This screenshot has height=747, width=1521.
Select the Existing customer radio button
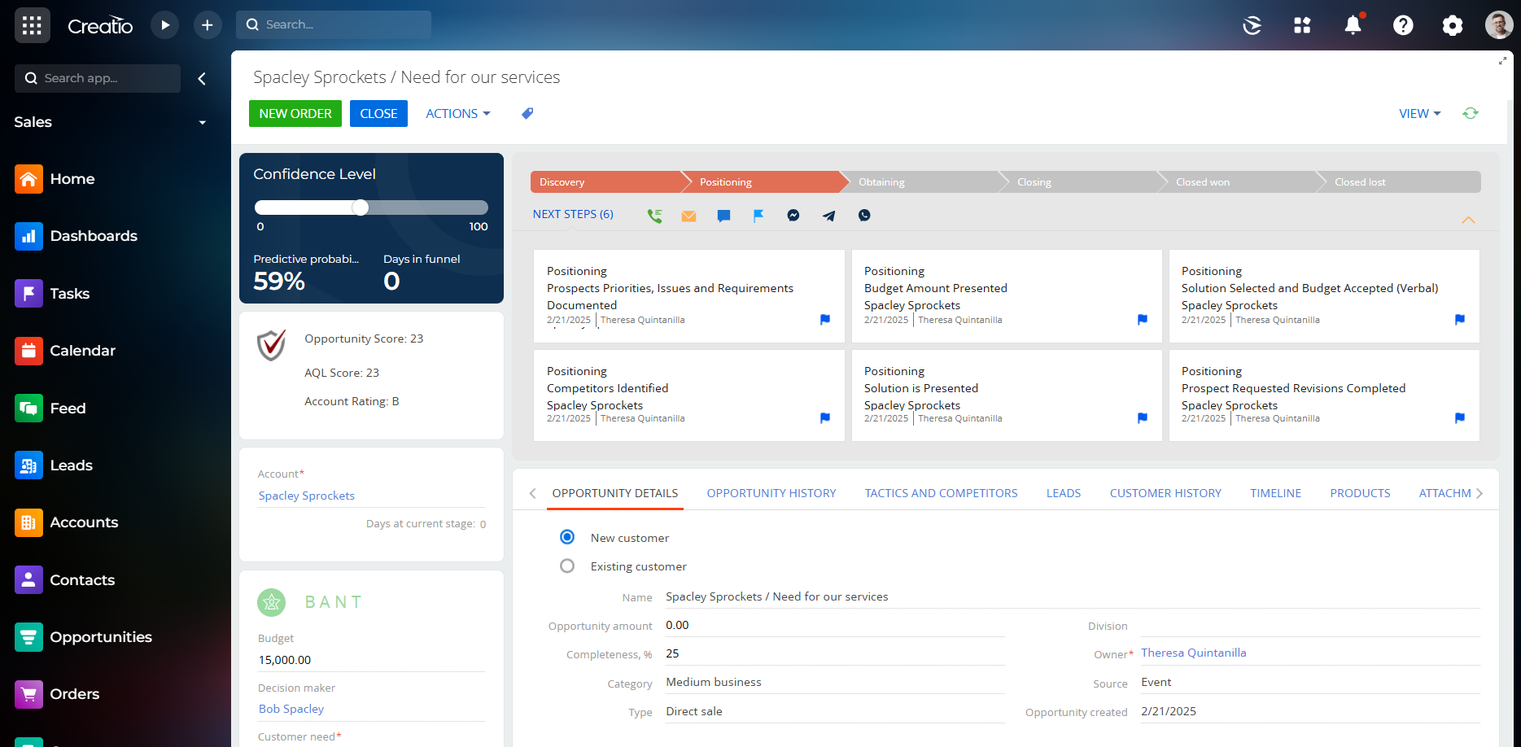pyautogui.click(x=567, y=566)
